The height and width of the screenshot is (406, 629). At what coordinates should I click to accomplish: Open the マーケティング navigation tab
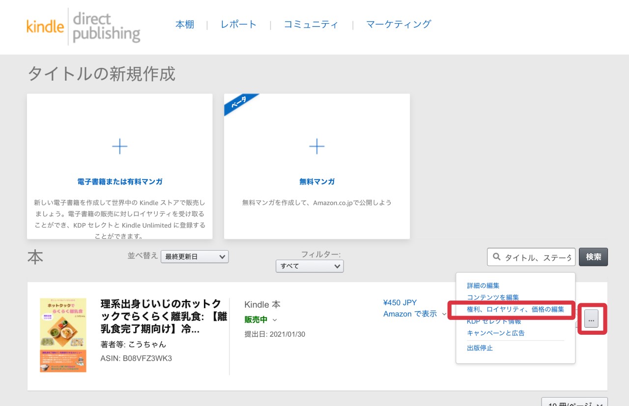click(x=399, y=24)
